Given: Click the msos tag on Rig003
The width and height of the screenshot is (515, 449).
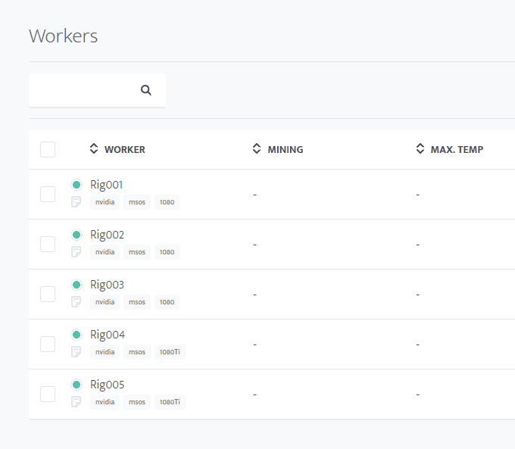Looking at the screenshot, I should [137, 302].
